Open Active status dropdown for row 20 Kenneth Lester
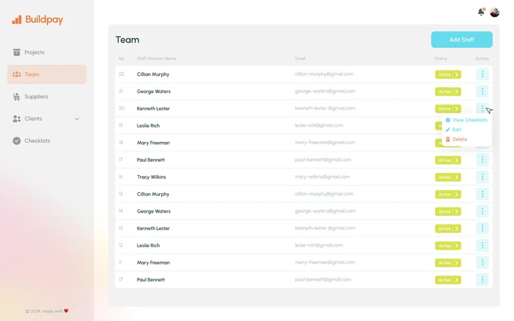Image resolution: width=514 pixels, height=321 pixels. [448, 108]
